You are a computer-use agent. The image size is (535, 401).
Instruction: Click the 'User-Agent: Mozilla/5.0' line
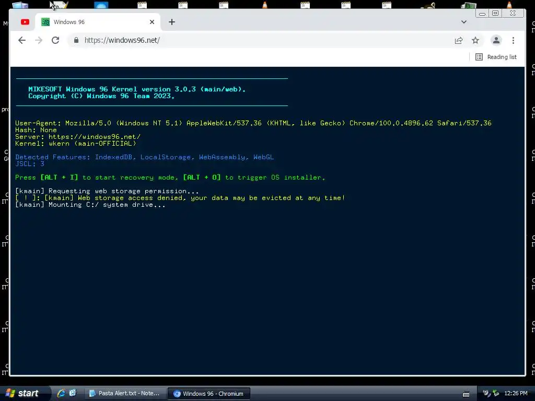[253, 123]
